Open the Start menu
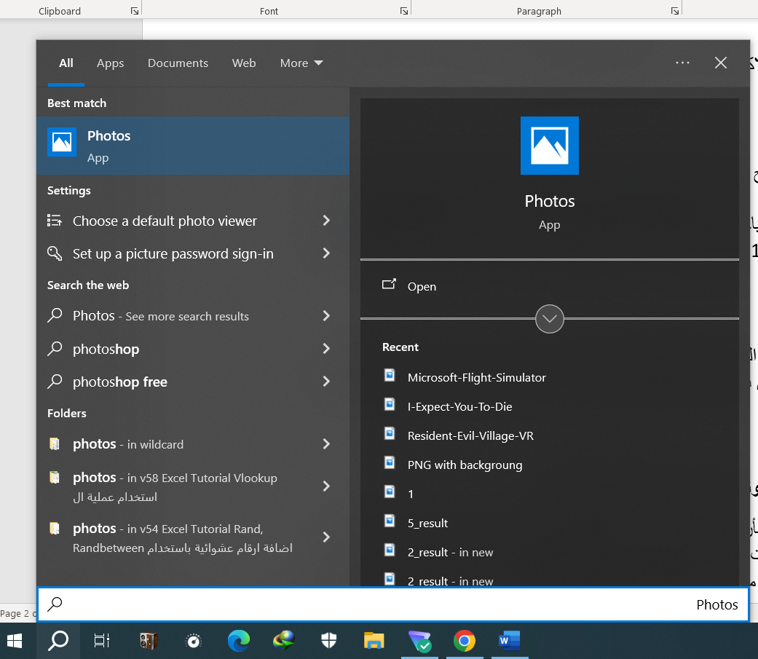This screenshot has height=659, width=758. coord(15,642)
